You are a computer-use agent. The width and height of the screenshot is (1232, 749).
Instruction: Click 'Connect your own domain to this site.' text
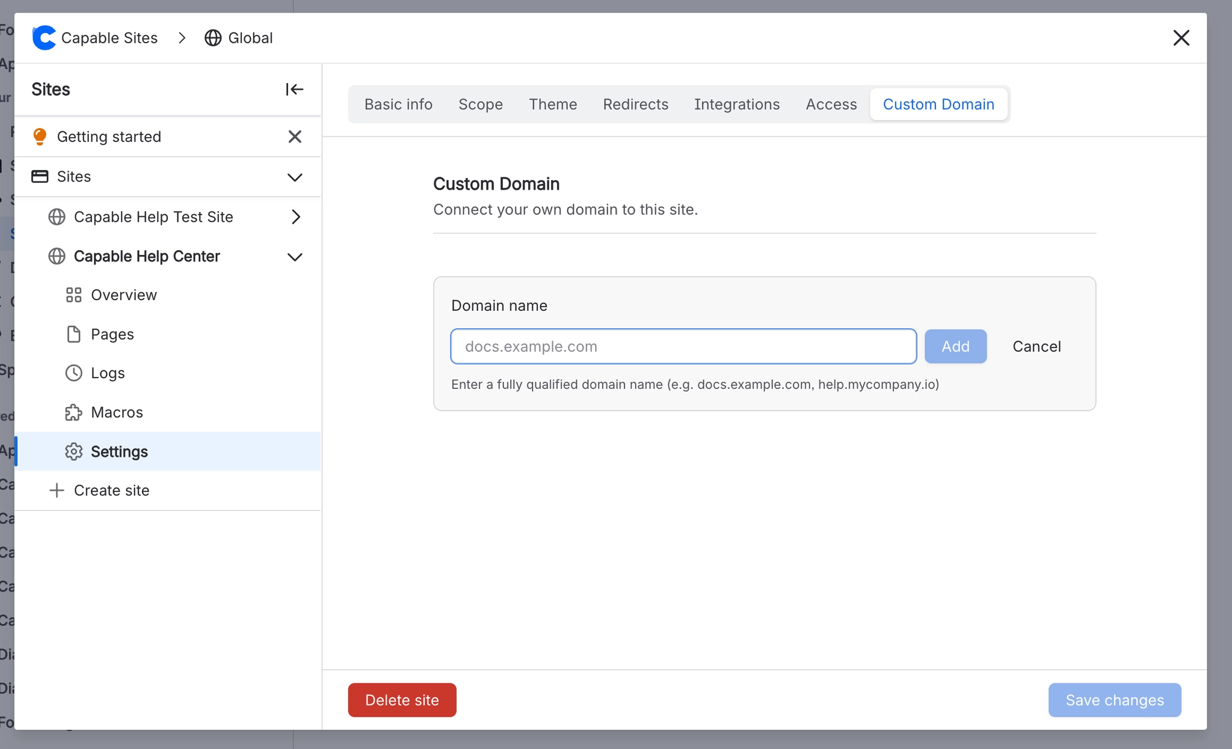pos(565,210)
